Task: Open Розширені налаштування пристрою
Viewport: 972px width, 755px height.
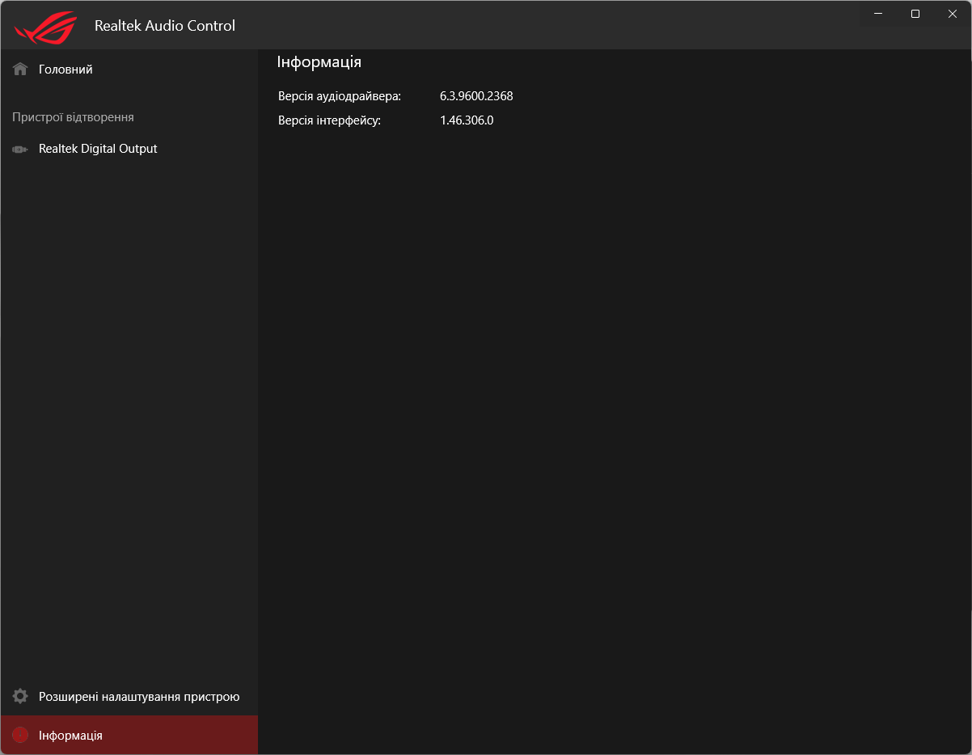Action: coord(129,697)
